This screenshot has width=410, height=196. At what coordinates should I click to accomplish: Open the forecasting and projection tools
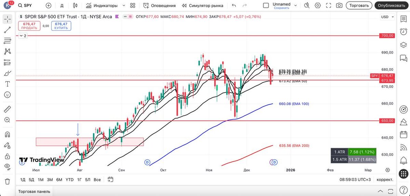click(7, 62)
